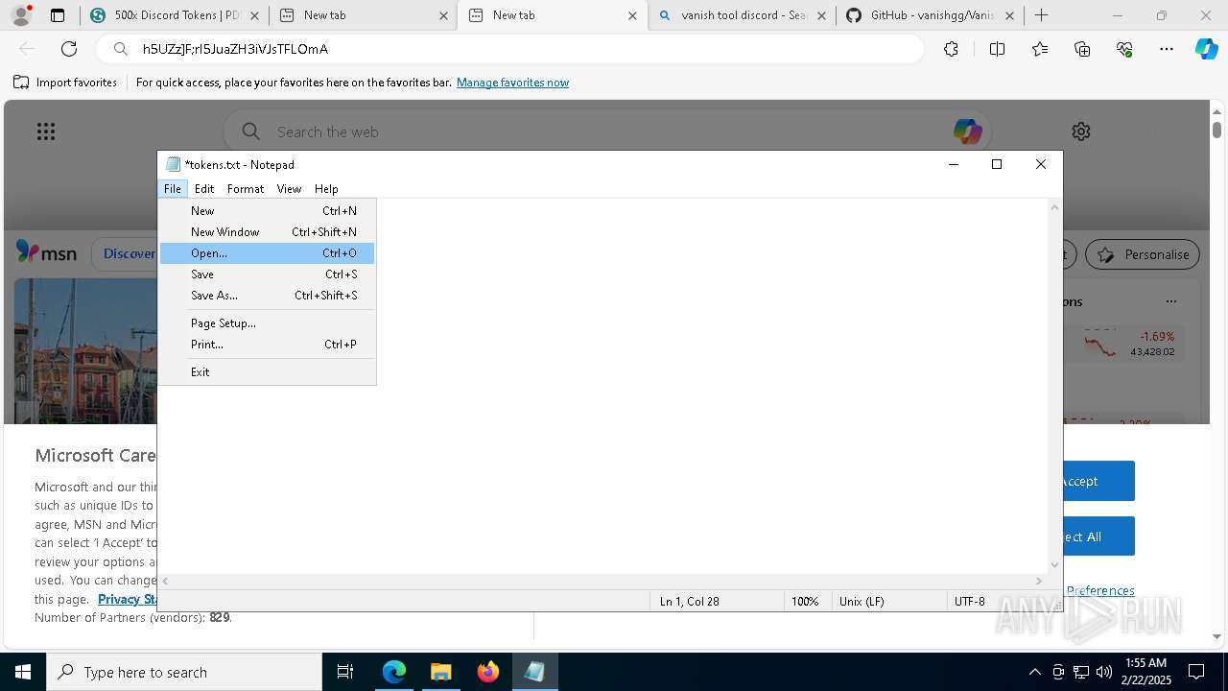Choose Save in the File menu
Image resolution: width=1228 pixels, height=691 pixels.
tap(267, 274)
